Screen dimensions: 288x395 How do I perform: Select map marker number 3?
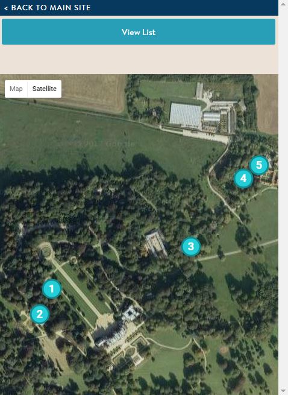(x=191, y=247)
